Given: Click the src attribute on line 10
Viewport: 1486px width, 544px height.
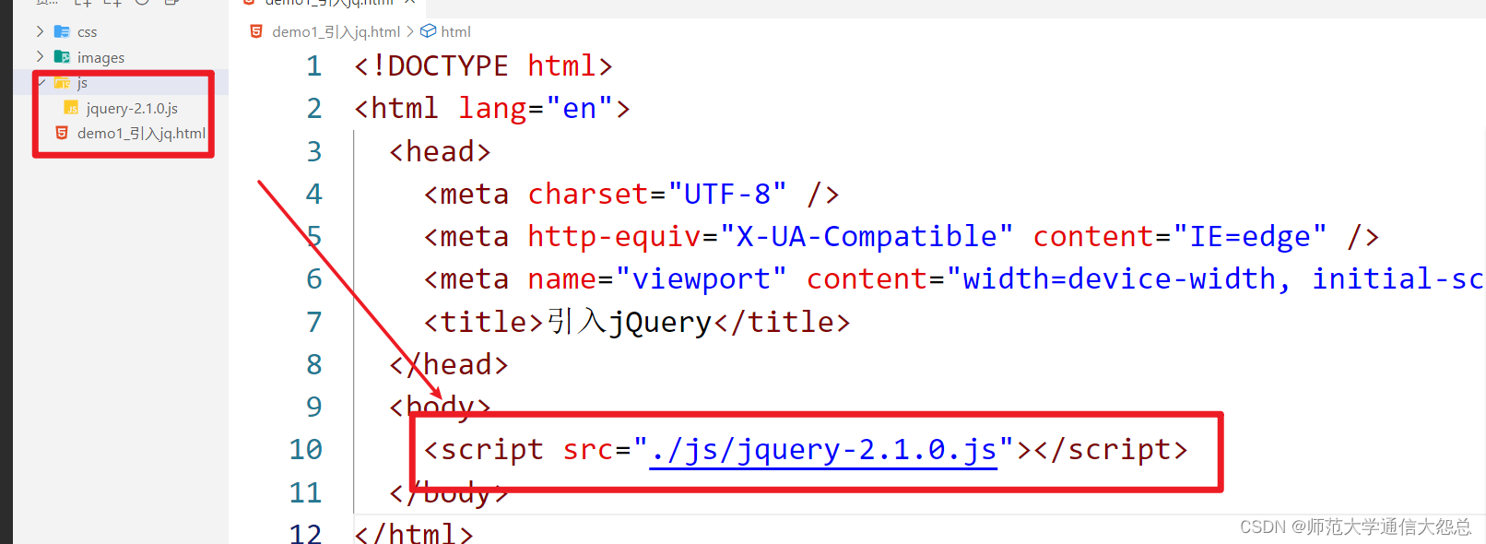Looking at the screenshot, I should (588, 450).
